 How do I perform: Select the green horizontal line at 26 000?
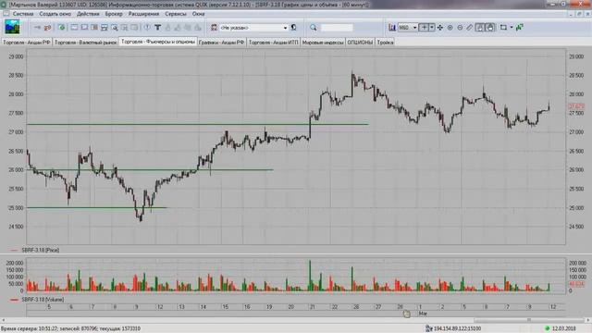[150, 170]
